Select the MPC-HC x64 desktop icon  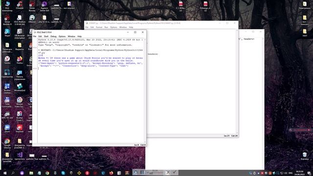(7, 115)
